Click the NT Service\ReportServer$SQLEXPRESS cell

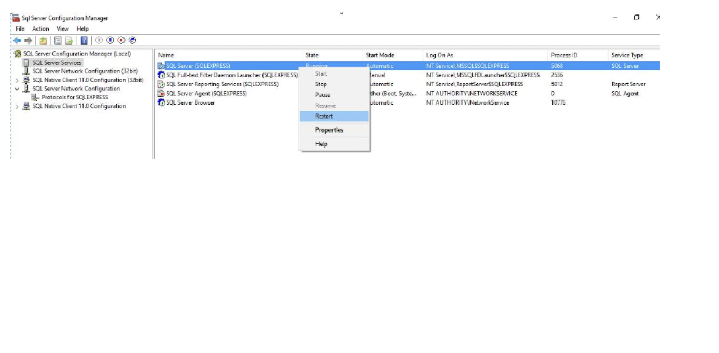(x=475, y=84)
